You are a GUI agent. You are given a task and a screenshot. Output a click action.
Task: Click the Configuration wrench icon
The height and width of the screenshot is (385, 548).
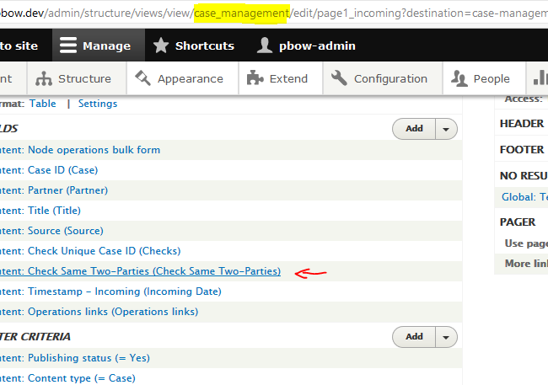pyautogui.click(x=339, y=78)
